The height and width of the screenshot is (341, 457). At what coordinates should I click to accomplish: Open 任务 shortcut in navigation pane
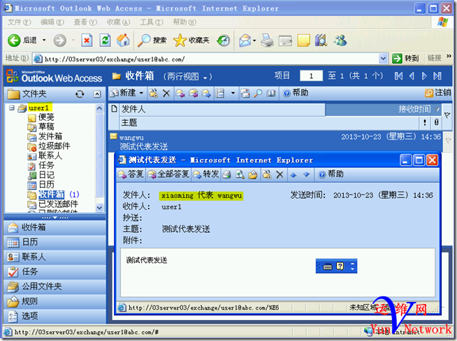coord(55,272)
